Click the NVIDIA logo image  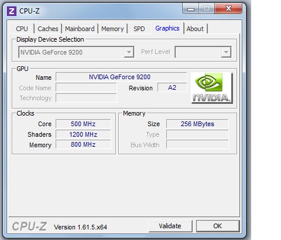212,88
